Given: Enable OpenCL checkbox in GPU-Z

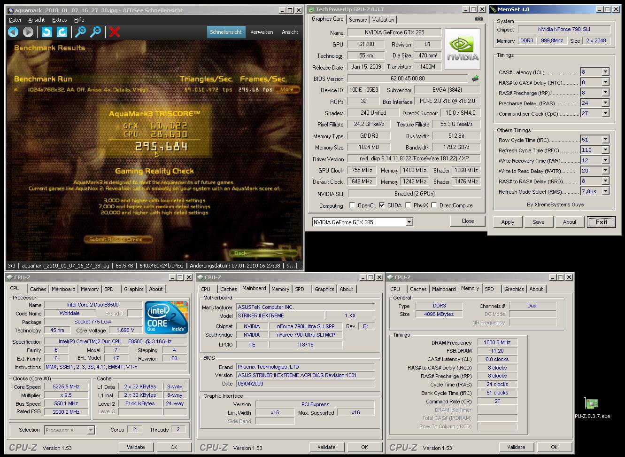Looking at the screenshot, I should (352, 205).
